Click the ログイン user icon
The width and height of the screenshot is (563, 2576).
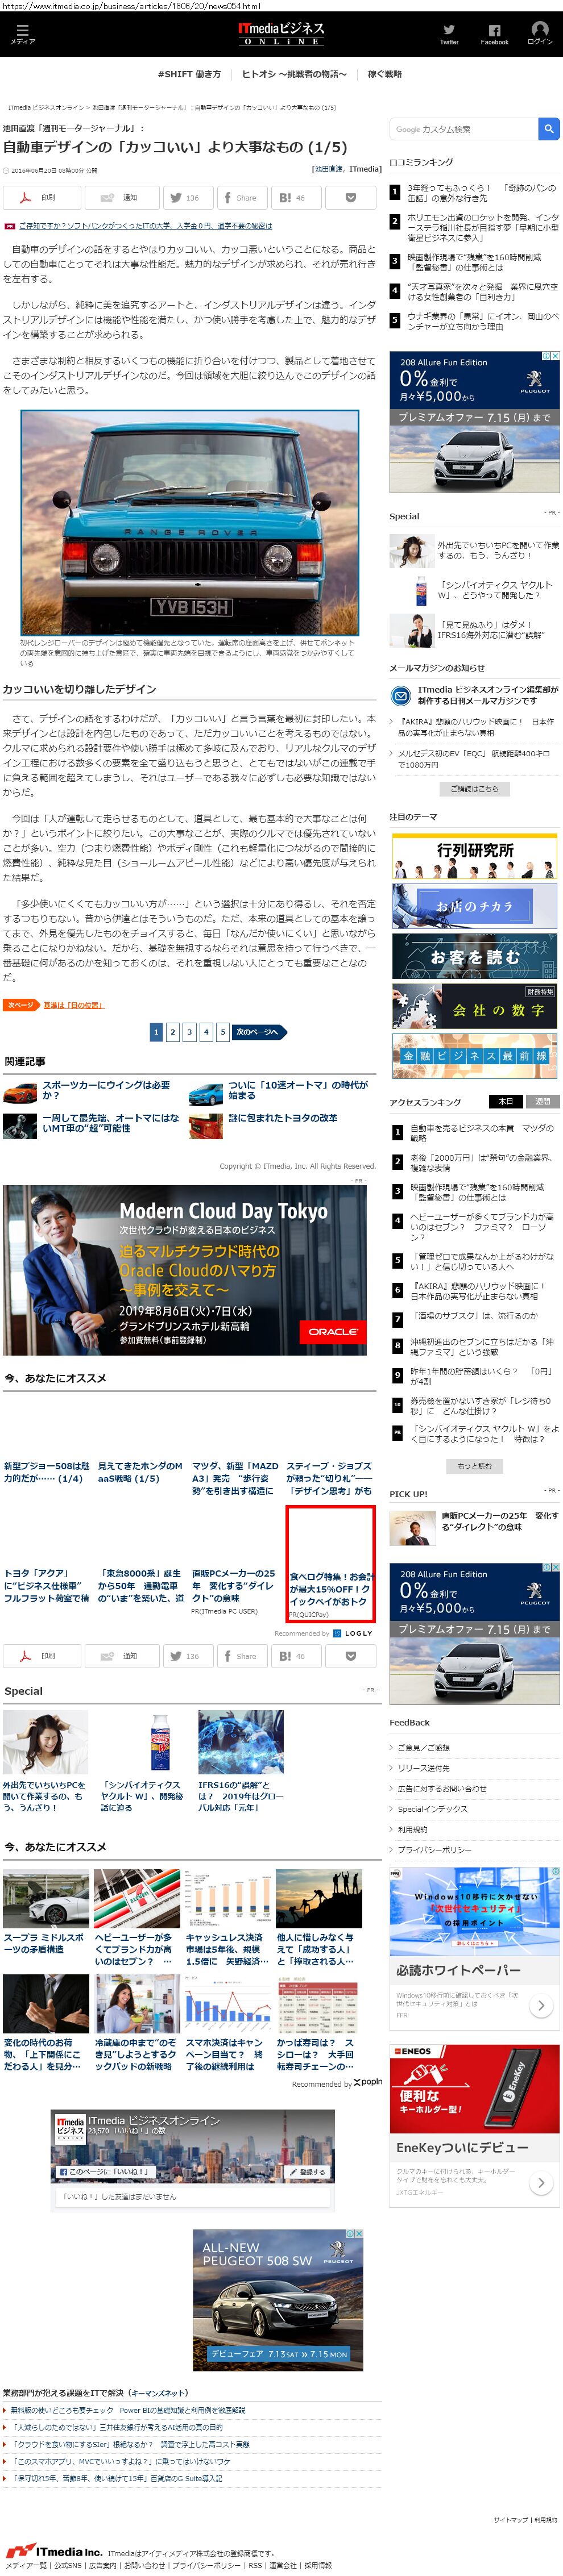point(540,34)
